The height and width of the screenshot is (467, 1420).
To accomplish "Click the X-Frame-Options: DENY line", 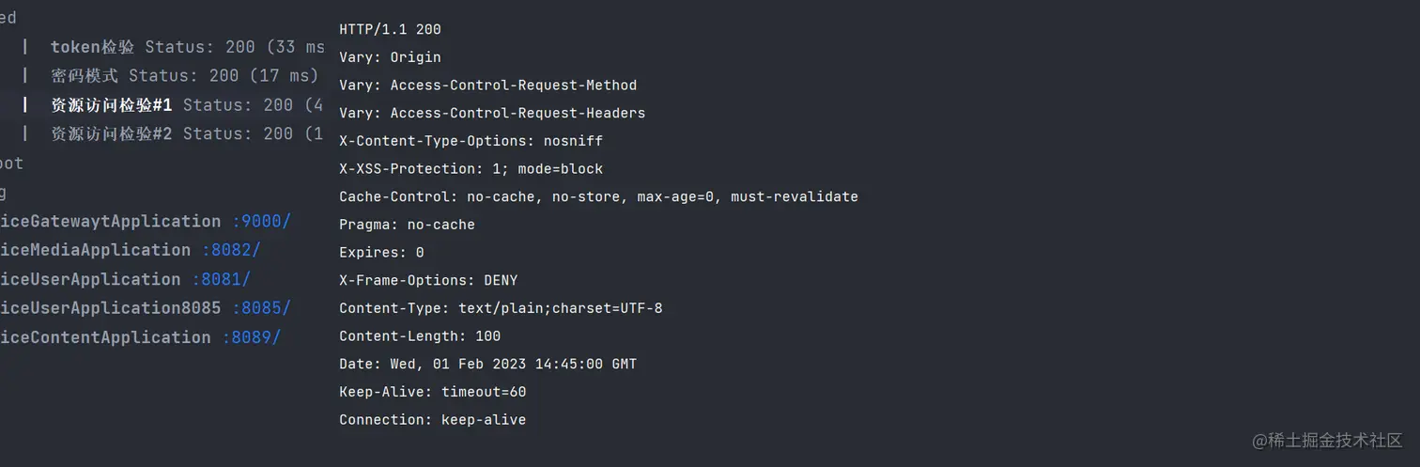I will coord(428,280).
